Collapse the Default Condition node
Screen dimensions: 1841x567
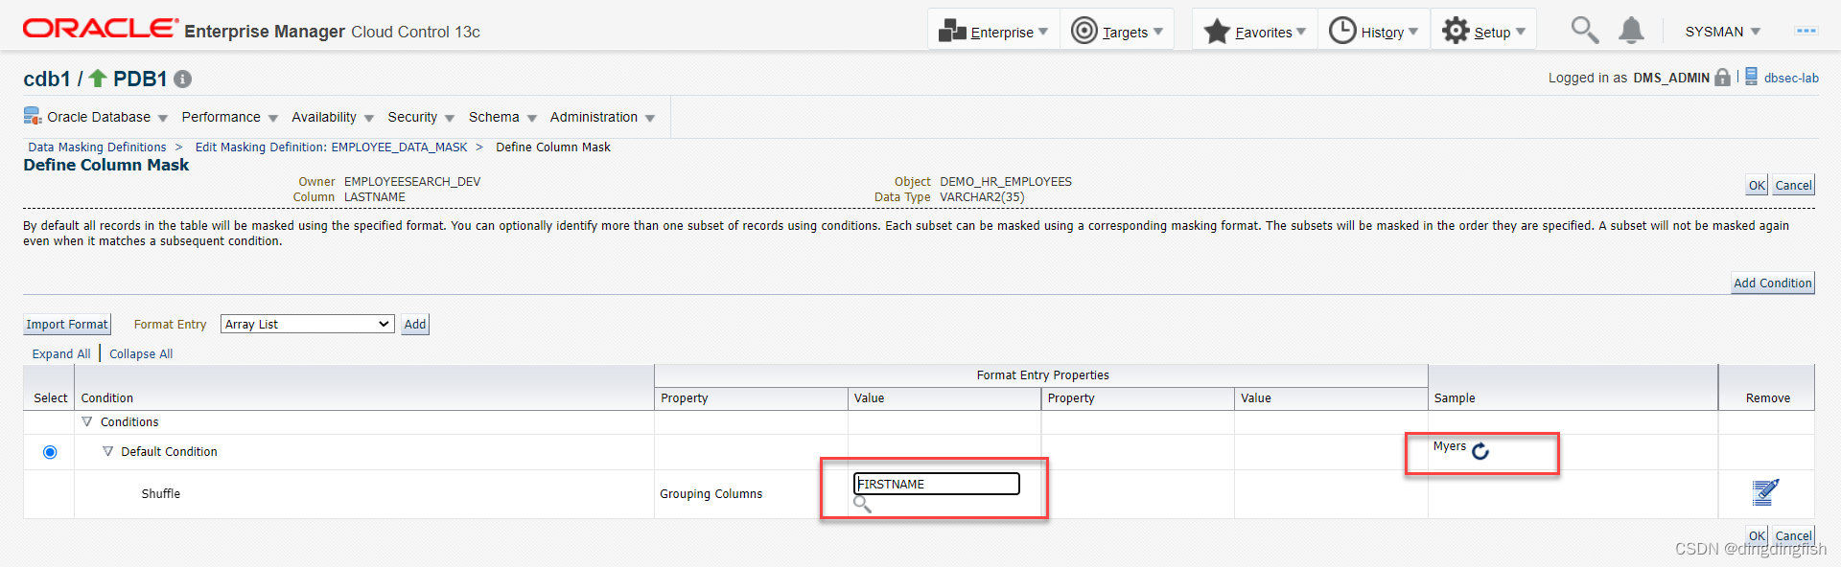coord(107,451)
